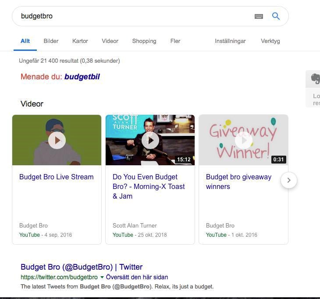The height and width of the screenshot is (299, 320).
Task: Open Verktyg search tools
Action: coord(270,41)
